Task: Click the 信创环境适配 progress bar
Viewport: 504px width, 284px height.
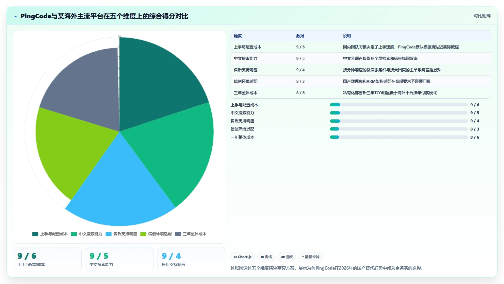Action: (399, 129)
